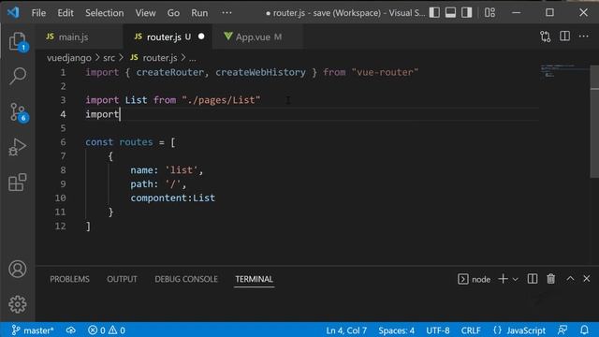Switch to the OUTPUT panel tab
Viewport: 599px width, 337px height.
click(122, 279)
